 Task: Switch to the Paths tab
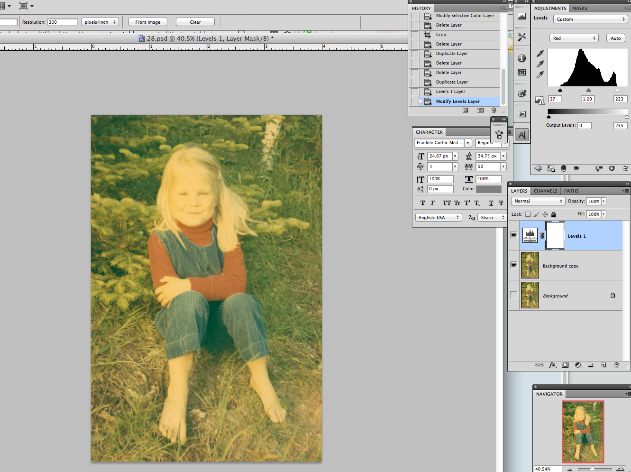(x=571, y=191)
